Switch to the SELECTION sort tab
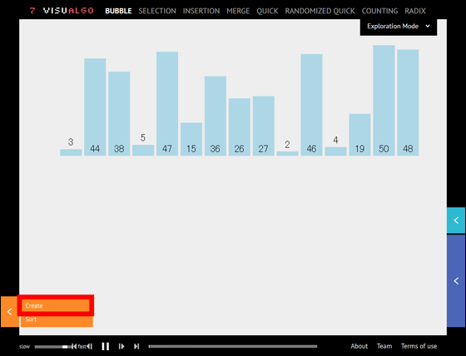 [x=157, y=11]
